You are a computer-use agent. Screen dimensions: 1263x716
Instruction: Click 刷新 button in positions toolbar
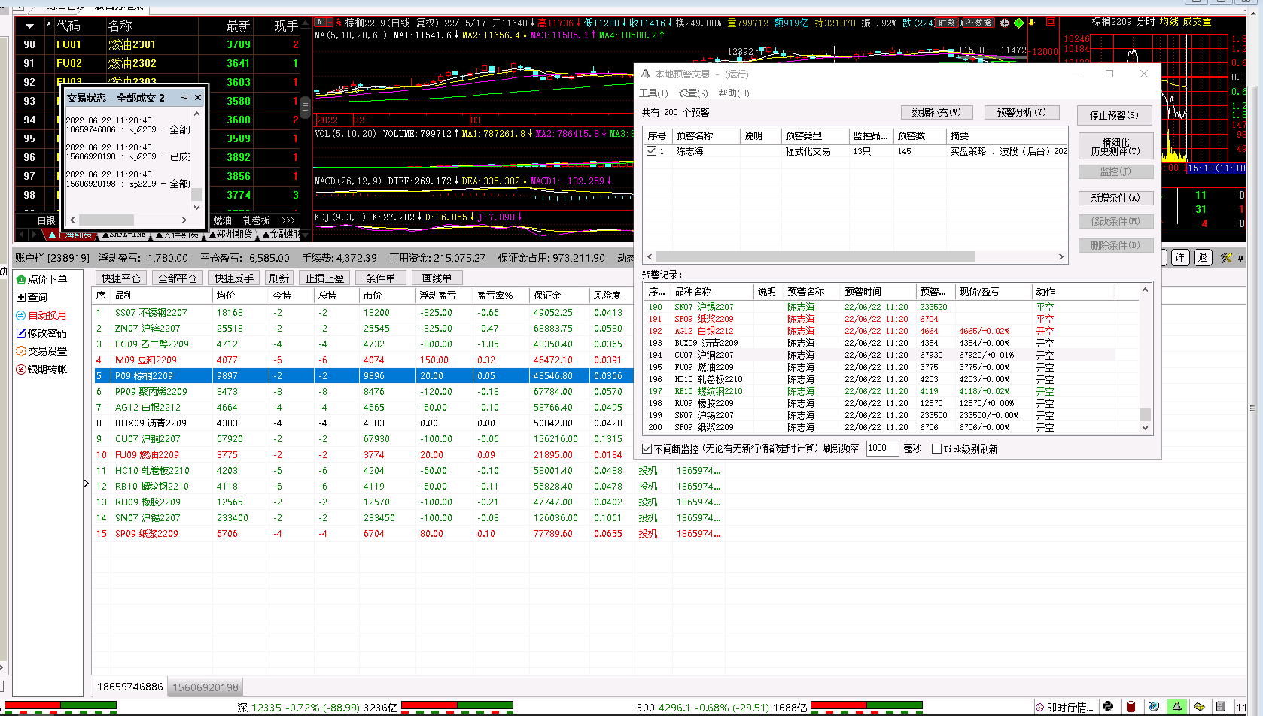278,278
